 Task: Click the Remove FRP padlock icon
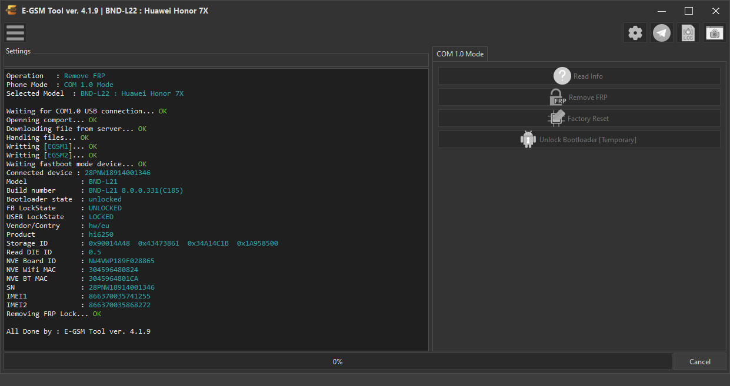tap(556, 97)
